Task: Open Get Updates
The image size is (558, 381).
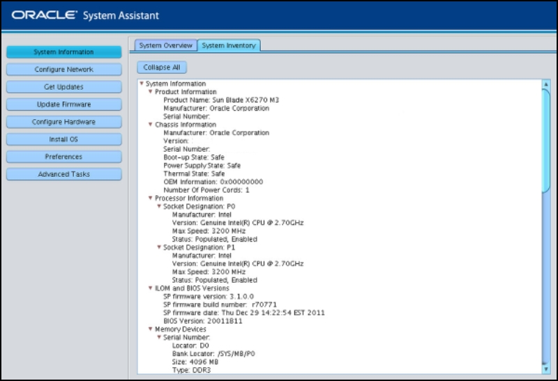Action: pyautogui.click(x=63, y=87)
